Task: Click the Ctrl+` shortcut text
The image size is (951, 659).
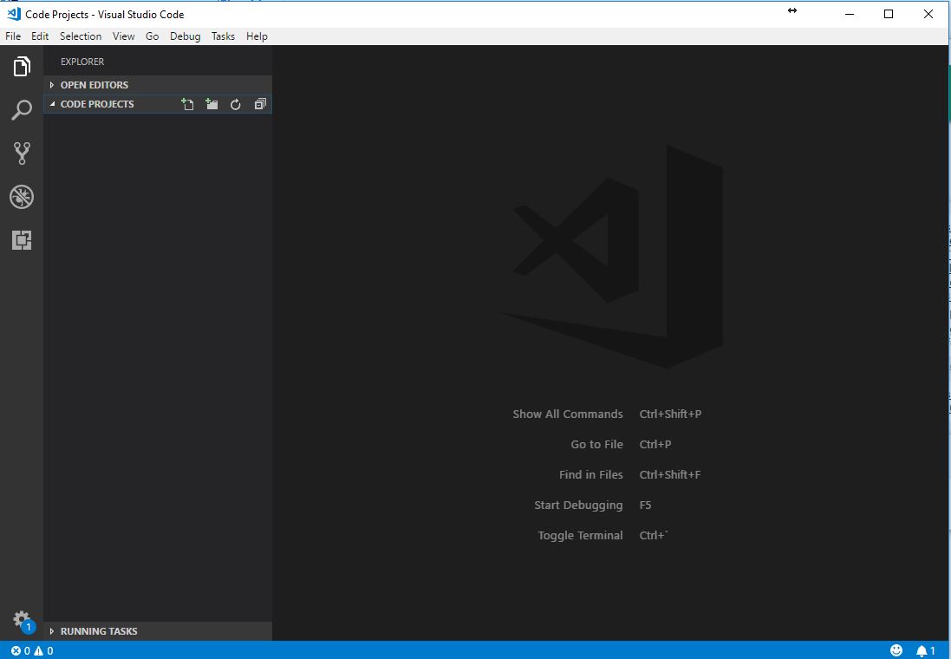Action: tap(654, 535)
